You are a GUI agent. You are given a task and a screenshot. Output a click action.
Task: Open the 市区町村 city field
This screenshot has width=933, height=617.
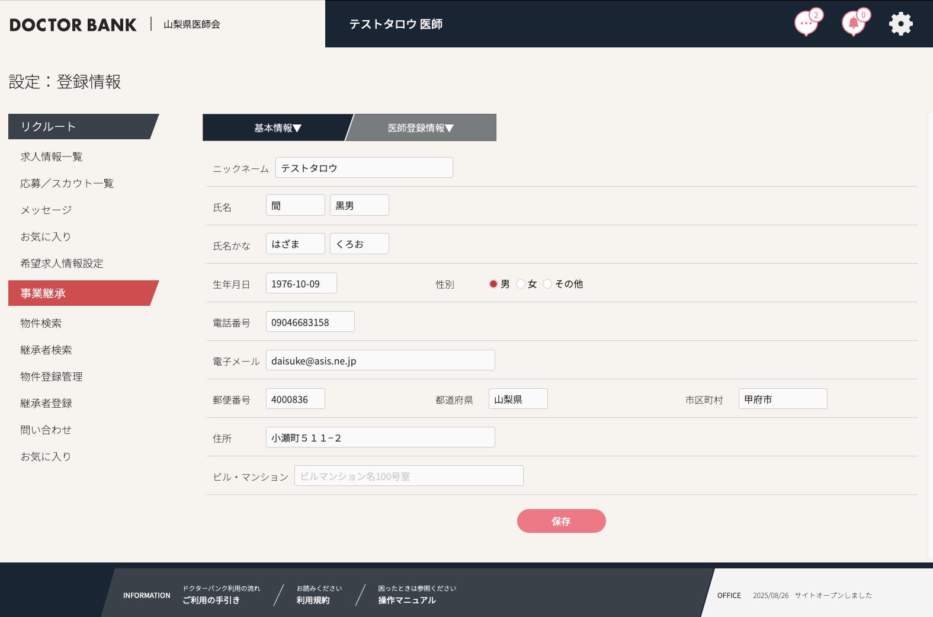click(782, 399)
